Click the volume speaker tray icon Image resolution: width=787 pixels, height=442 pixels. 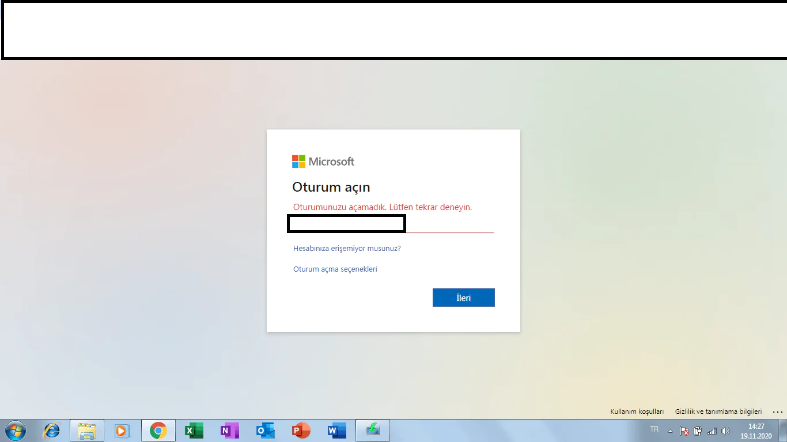pyautogui.click(x=725, y=431)
